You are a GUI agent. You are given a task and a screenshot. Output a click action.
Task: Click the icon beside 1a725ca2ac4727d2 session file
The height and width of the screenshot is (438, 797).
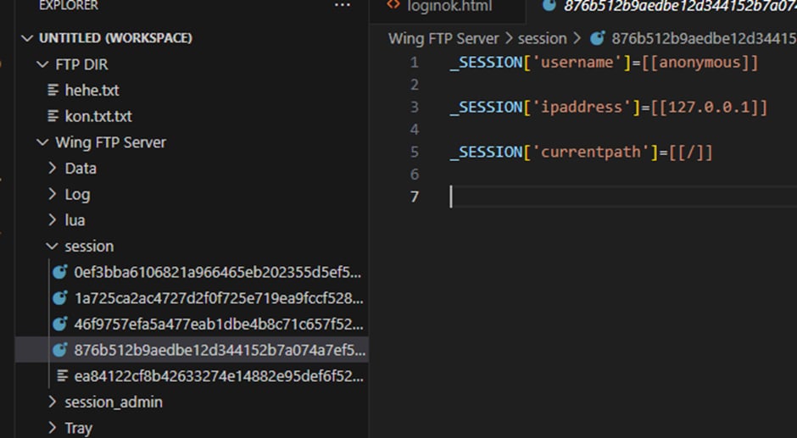[60, 298]
